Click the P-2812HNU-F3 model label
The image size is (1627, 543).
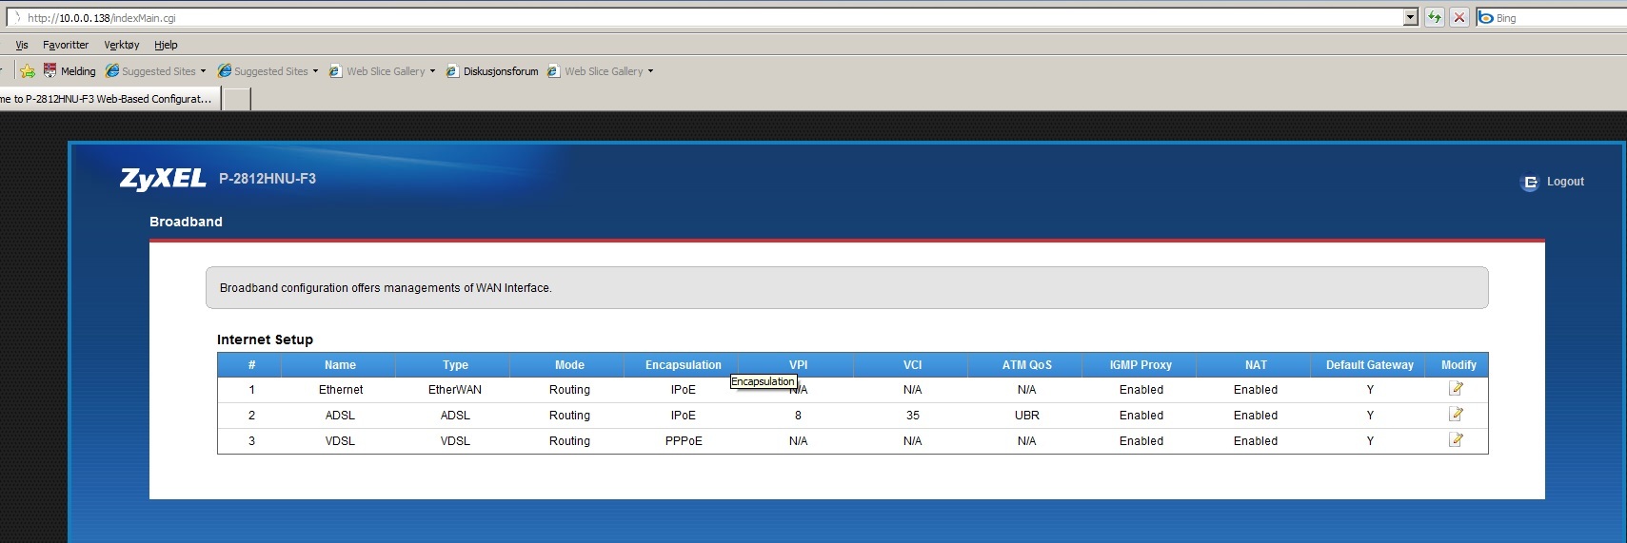coord(268,179)
